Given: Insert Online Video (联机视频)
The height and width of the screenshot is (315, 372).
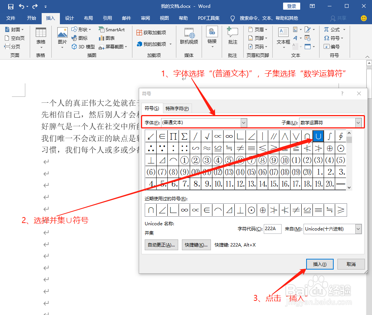Looking at the screenshot, I should pos(189,36).
